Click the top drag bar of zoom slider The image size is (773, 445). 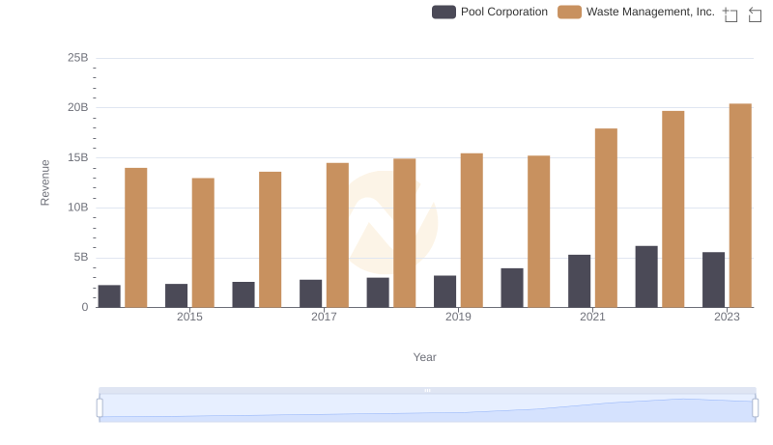pyautogui.click(x=427, y=390)
